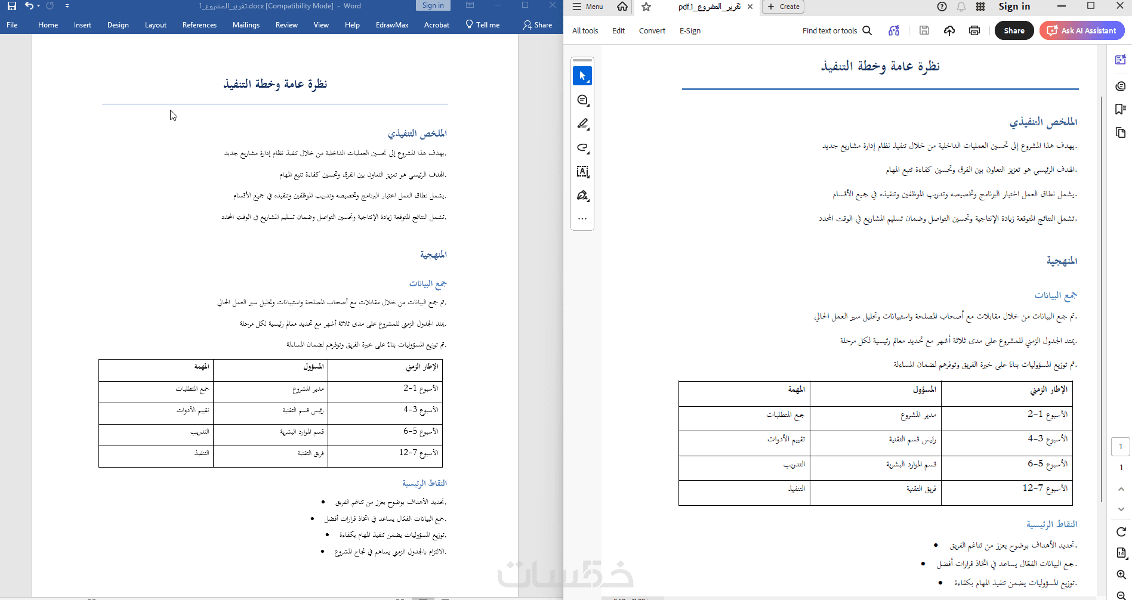The height and width of the screenshot is (600, 1132).
Task: Go to the Acrobat Home screen
Action: click(622, 7)
